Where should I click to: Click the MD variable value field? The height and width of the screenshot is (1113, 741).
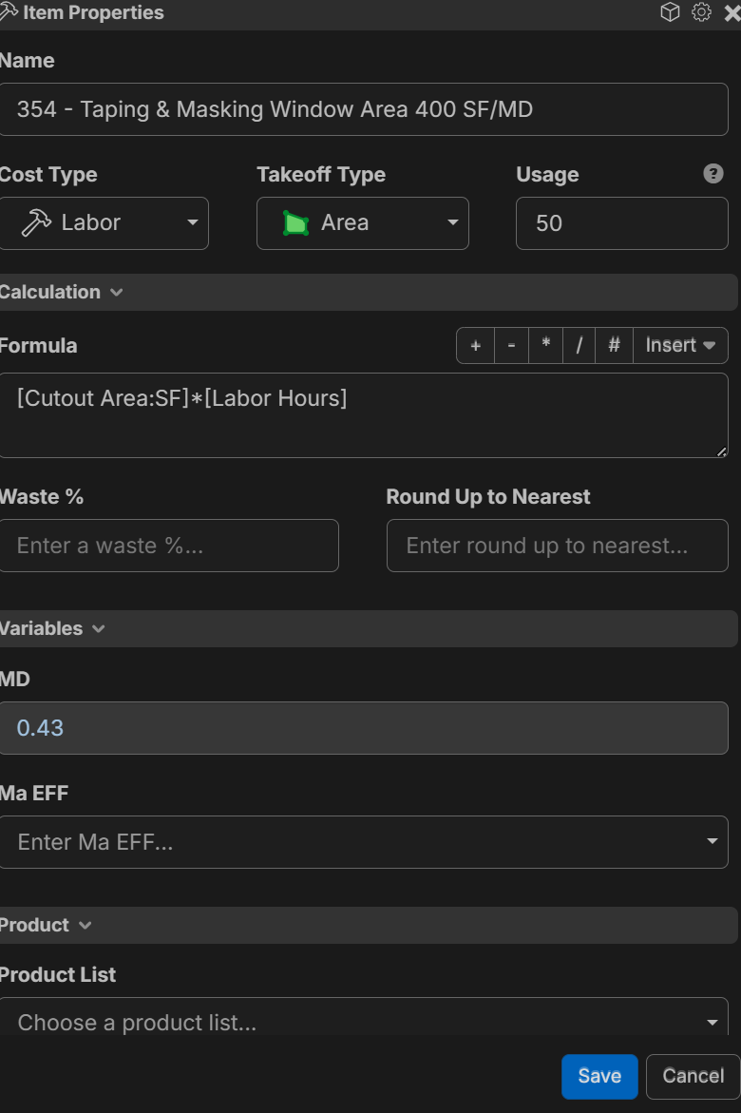pyautogui.click(x=363, y=728)
